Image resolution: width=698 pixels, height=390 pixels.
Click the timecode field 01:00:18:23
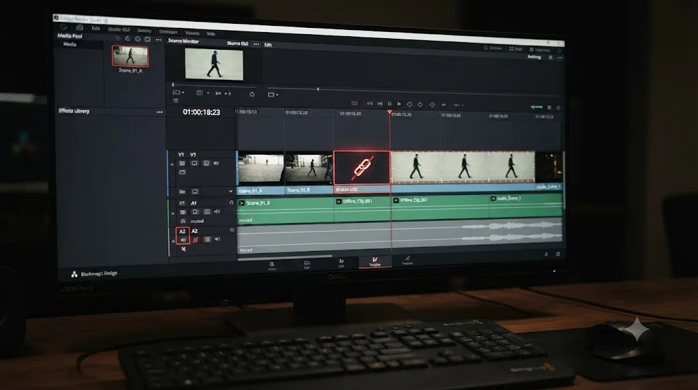pyautogui.click(x=202, y=112)
